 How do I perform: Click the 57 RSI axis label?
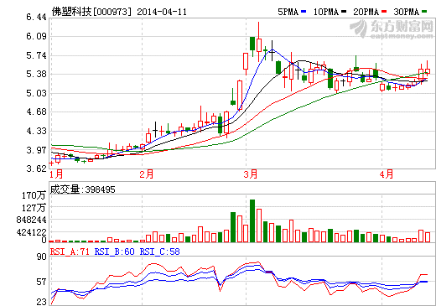coord(42,282)
